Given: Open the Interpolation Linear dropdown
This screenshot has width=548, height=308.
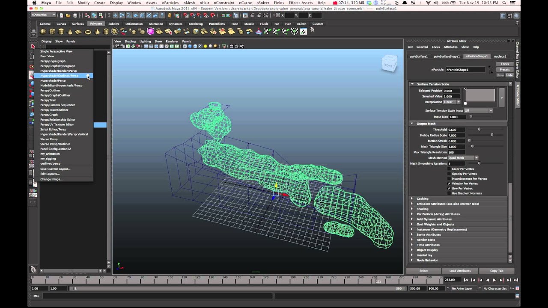Looking at the screenshot, I should [451, 102].
